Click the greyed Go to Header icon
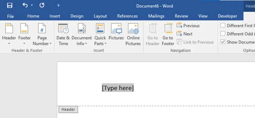Screen dimensions: 255x118 tap(153, 29)
